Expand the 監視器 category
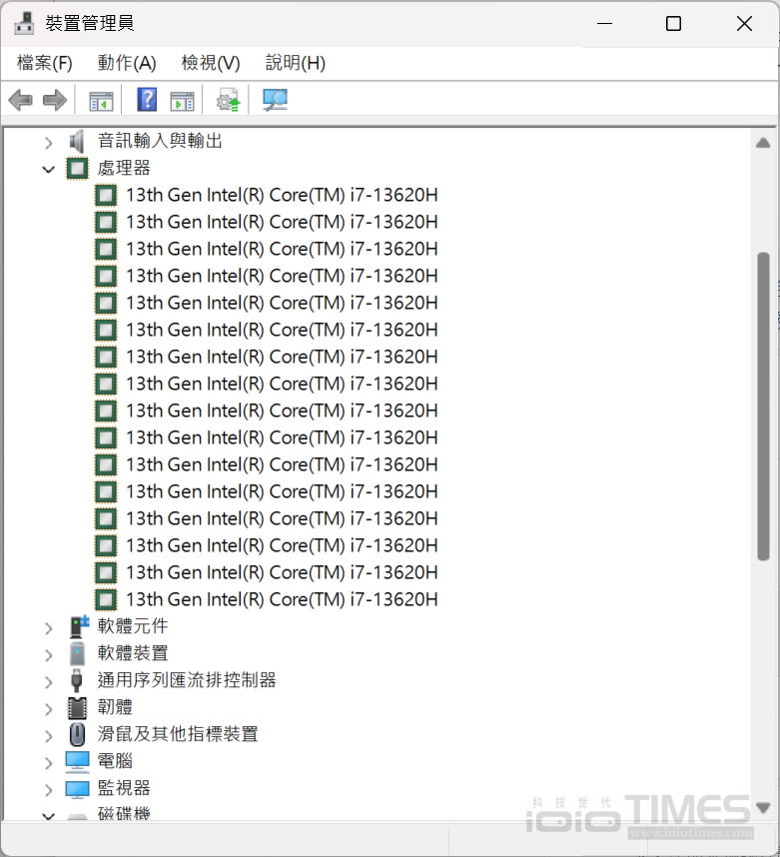Screen dimensions: 780x857 point(49,790)
